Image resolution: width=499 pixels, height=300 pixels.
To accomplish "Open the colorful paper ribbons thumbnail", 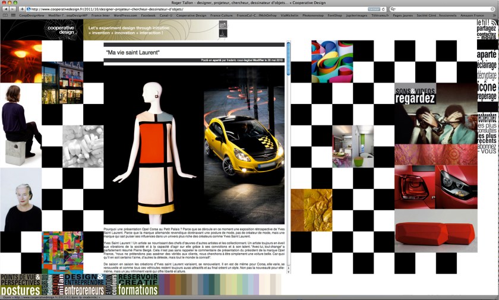I will [x=332, y=61].
